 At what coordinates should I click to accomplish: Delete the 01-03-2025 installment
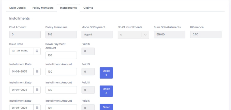click(x=106, y=73)
